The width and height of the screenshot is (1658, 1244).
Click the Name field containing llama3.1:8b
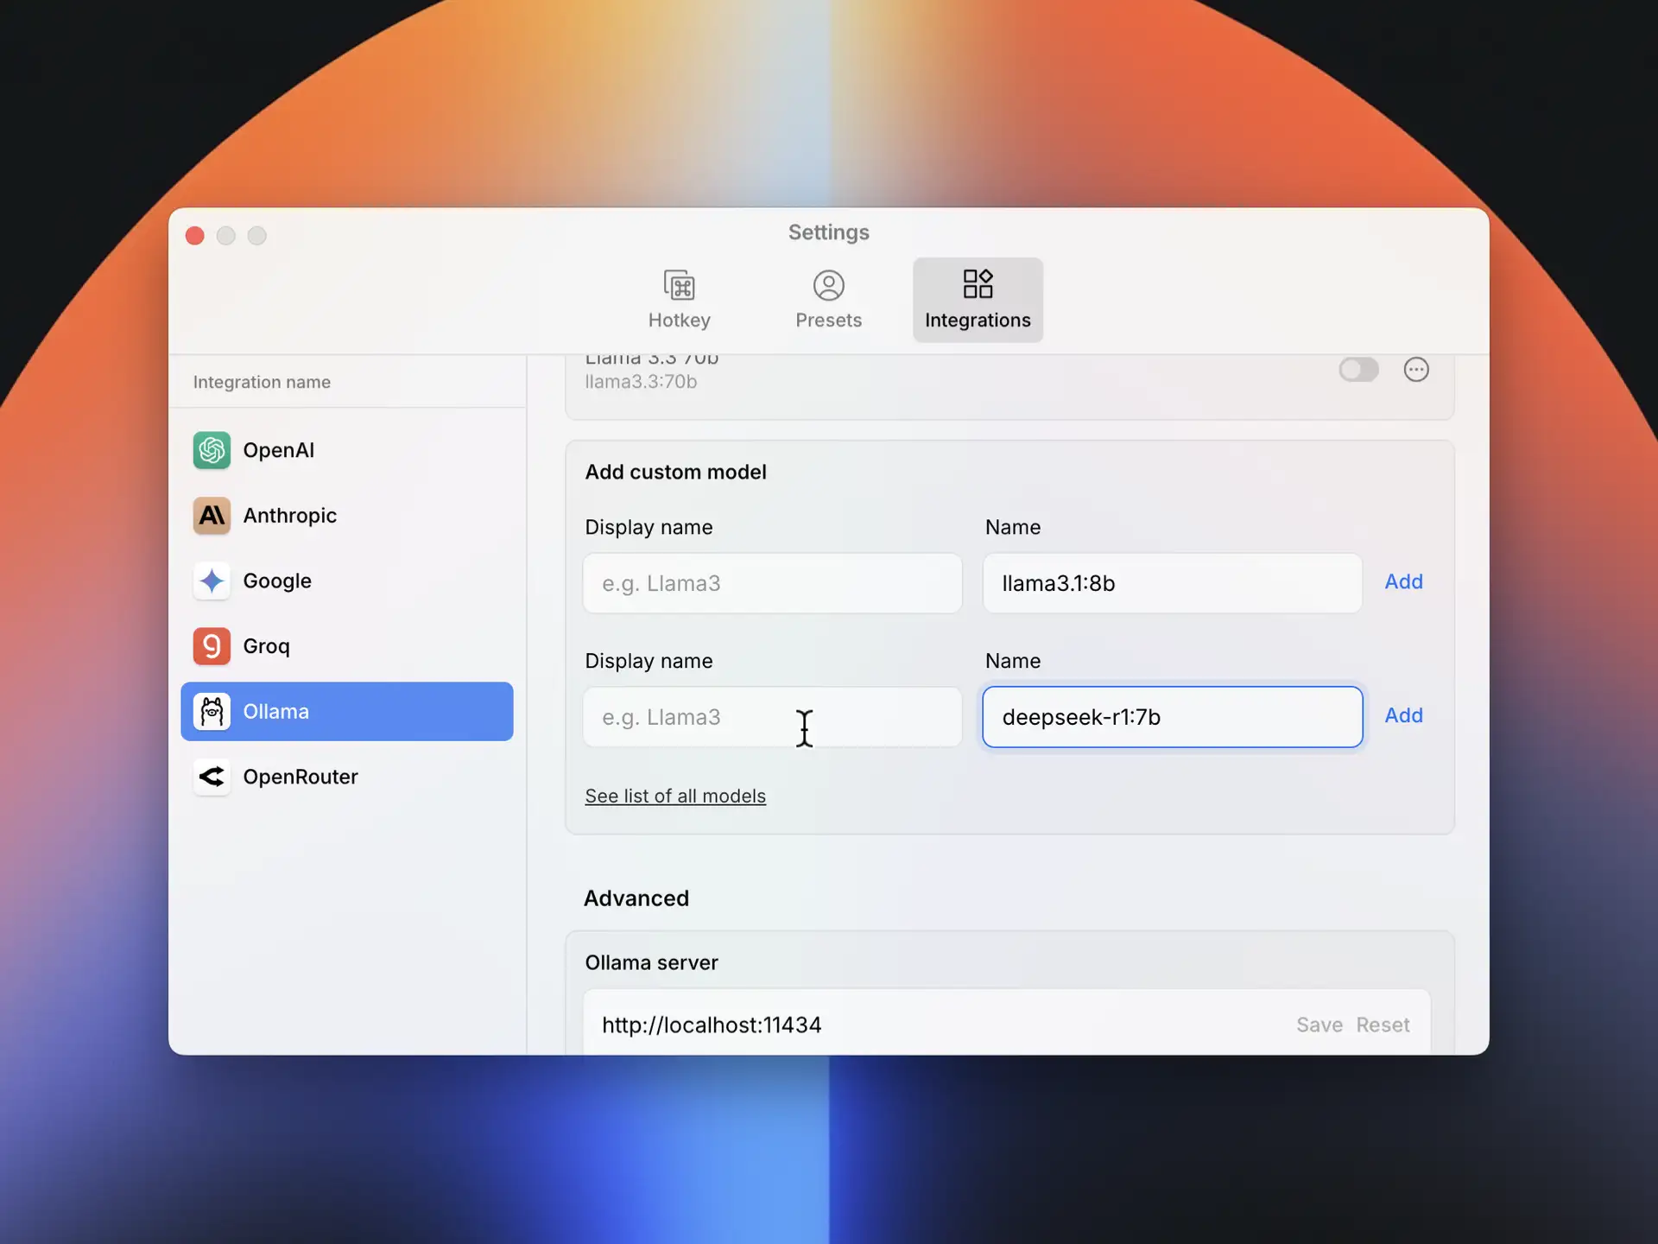coord(1172,583)
